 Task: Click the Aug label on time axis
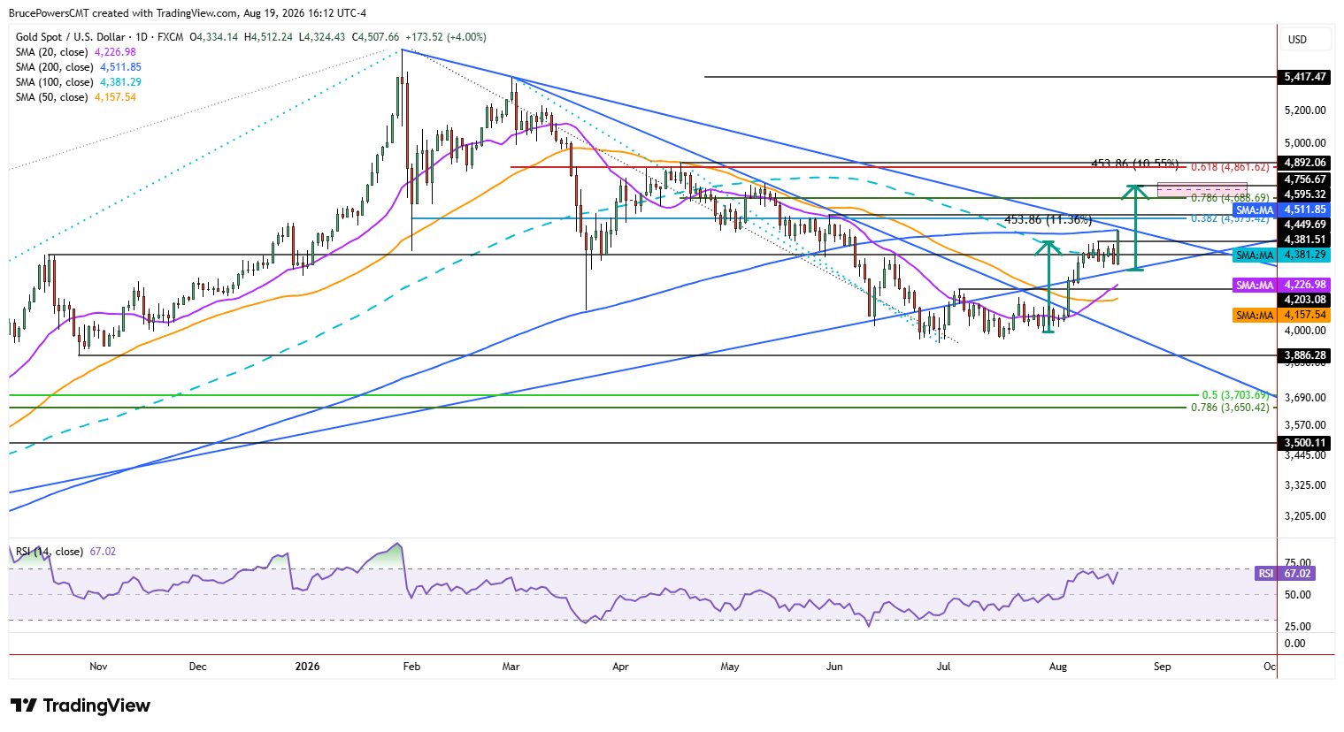(1057, 667)
